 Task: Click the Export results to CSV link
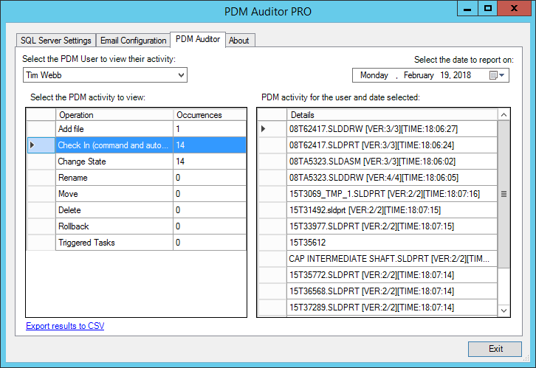pos(65,326)
